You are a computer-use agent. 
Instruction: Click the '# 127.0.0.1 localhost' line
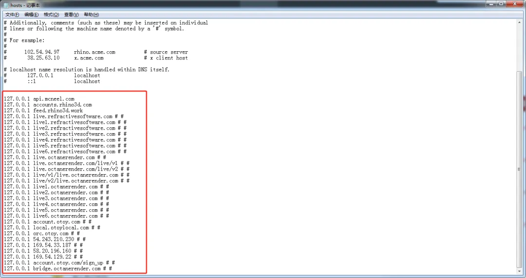[x=52, y=76]
